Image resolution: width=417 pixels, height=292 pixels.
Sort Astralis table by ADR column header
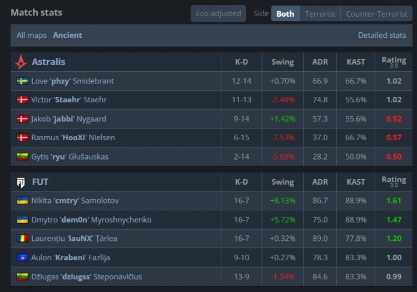click(x=320, y=62)
